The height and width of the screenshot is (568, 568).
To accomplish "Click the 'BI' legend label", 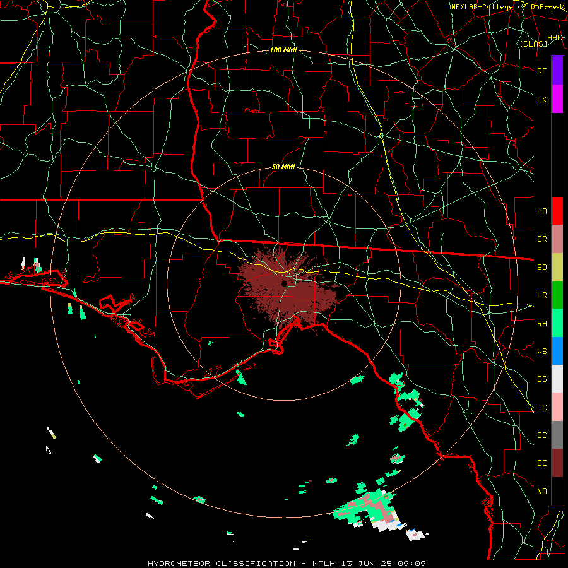I will pyautogui.click(x=541, y=463).
